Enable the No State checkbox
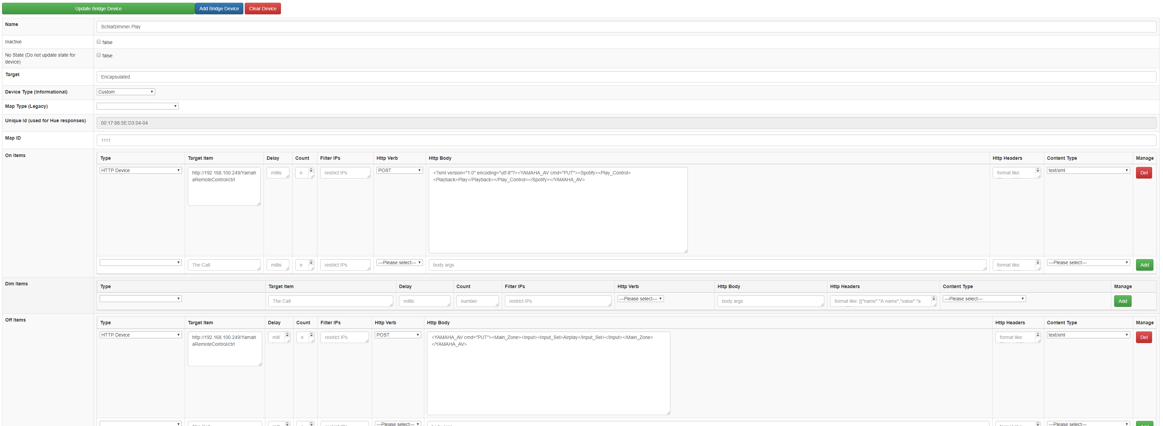Screen dimensions: 1163x426 click(98, 55)
